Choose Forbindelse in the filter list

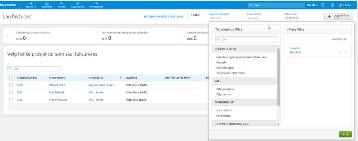pyautogui.click(x=223, y=116)
